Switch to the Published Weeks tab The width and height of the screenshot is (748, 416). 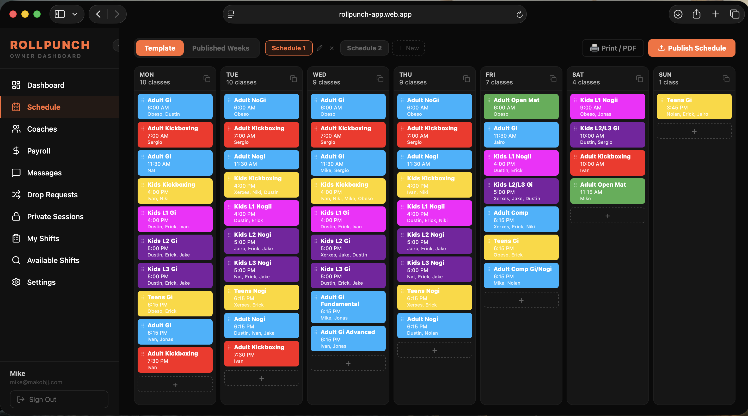click(x=221, y=48)
